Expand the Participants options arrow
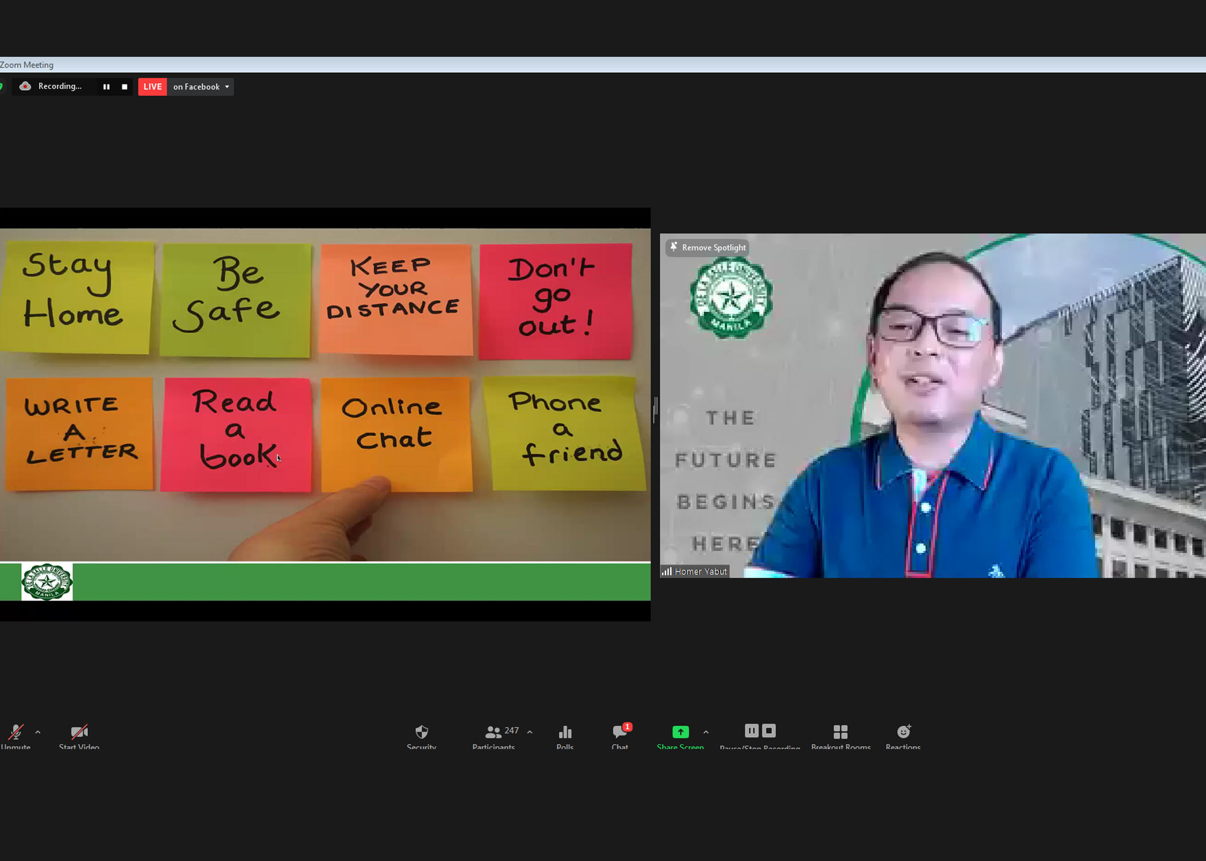This screenshot has height=861, width=1206. (529, 732)
